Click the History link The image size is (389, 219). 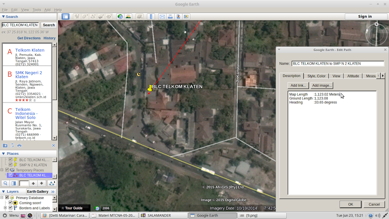click(x=49, y=38)
